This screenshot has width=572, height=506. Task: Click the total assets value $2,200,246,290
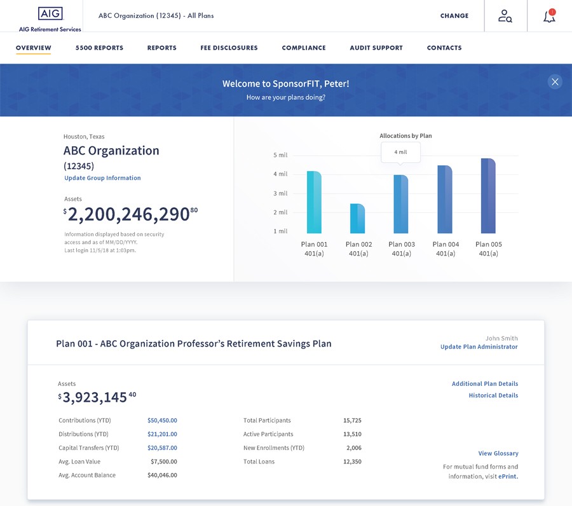tap(130, 214)
